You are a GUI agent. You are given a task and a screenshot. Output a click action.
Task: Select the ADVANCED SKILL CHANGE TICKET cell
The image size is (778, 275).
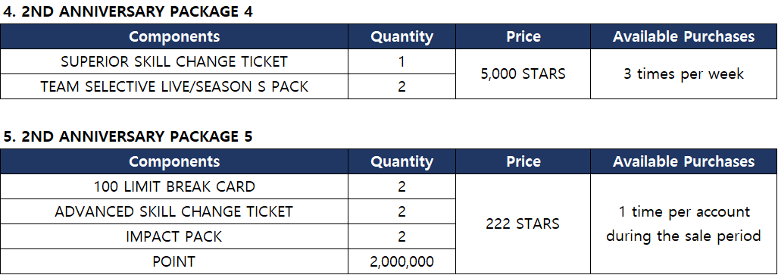point(174,211)
